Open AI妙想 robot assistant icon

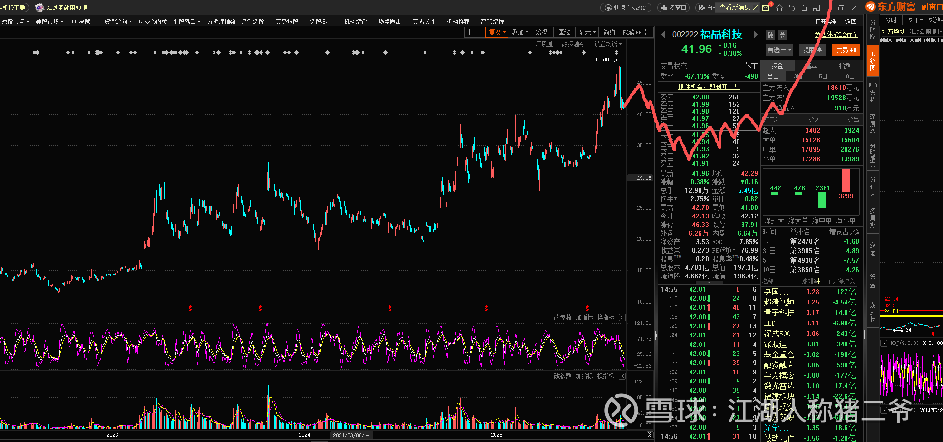click(39, 8)
